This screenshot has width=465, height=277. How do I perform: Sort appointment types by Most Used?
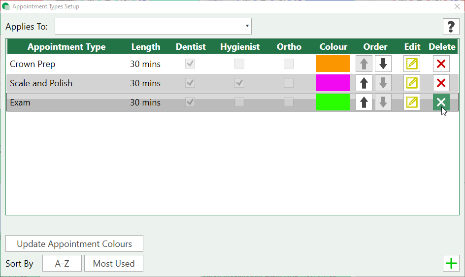pyautogui.click(x=114, y=264)
